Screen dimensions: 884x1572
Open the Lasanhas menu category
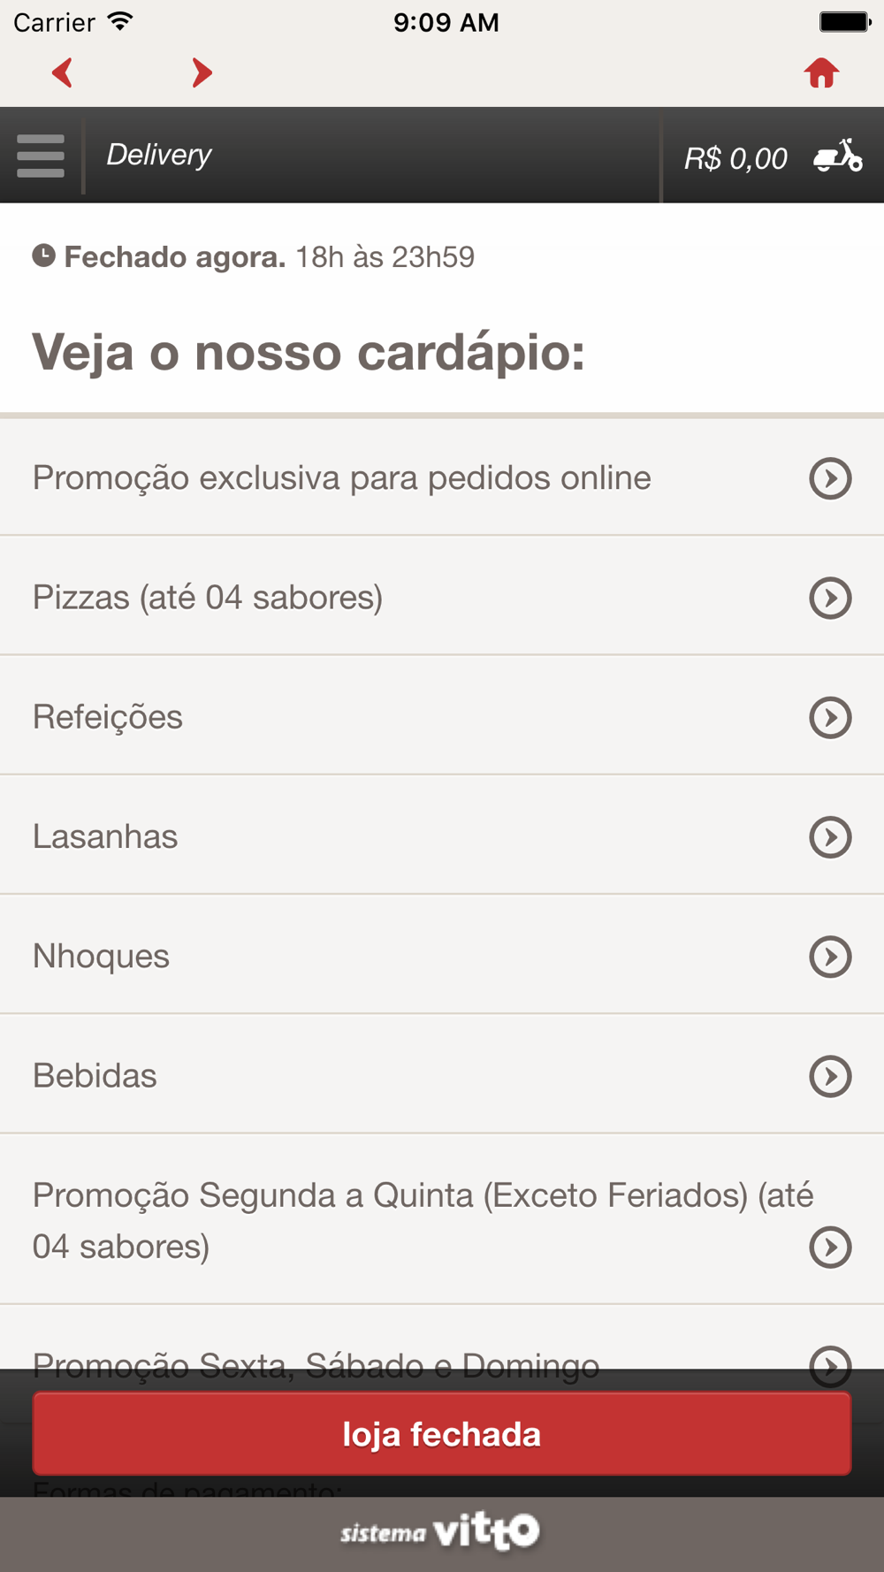coord(106,836)
